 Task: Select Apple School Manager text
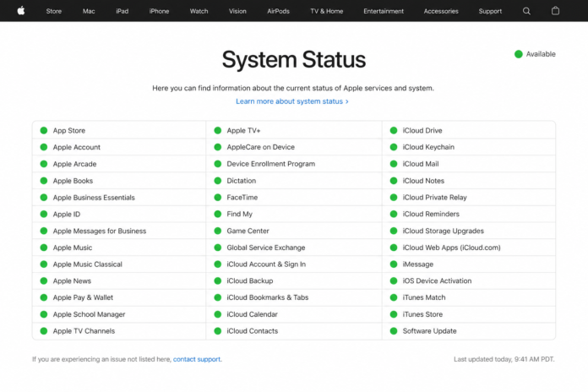pyautogui.click(x=89, y=314)
